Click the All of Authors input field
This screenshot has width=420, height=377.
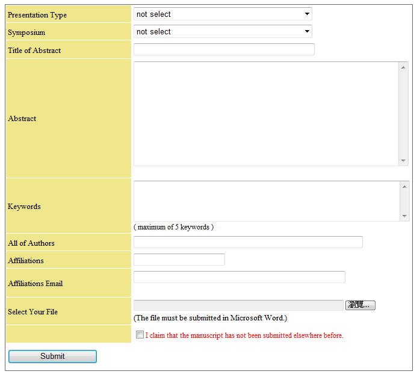coord(248,242)
